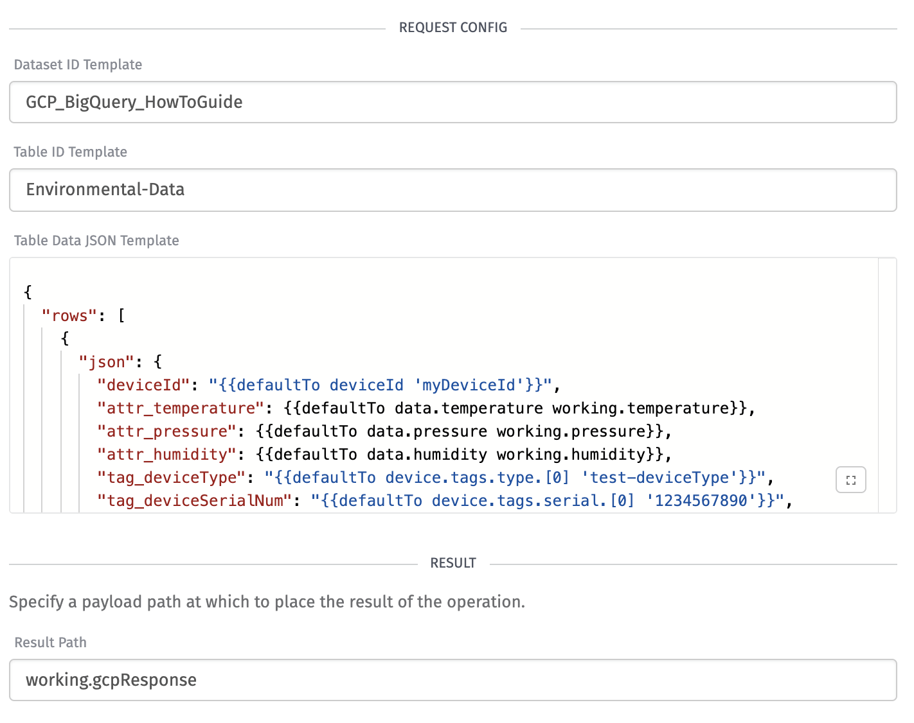Place cursor on the "deviceId" line
914x723 pixels.
pos(328,385)
